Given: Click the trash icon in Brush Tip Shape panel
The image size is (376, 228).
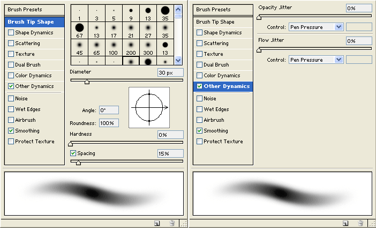Looking at the screenshot, I should coord(172,223).
